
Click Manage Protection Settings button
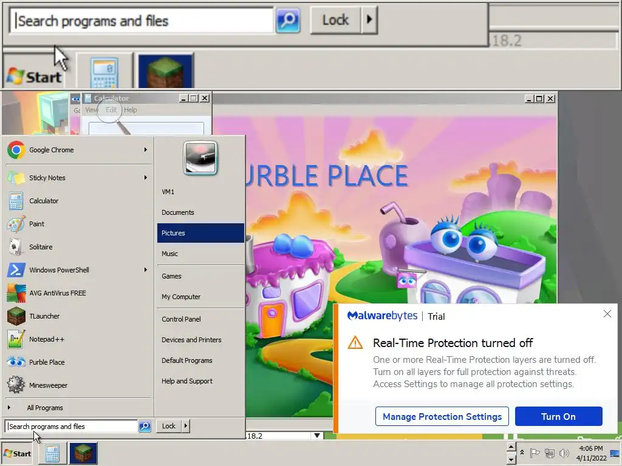442,416
